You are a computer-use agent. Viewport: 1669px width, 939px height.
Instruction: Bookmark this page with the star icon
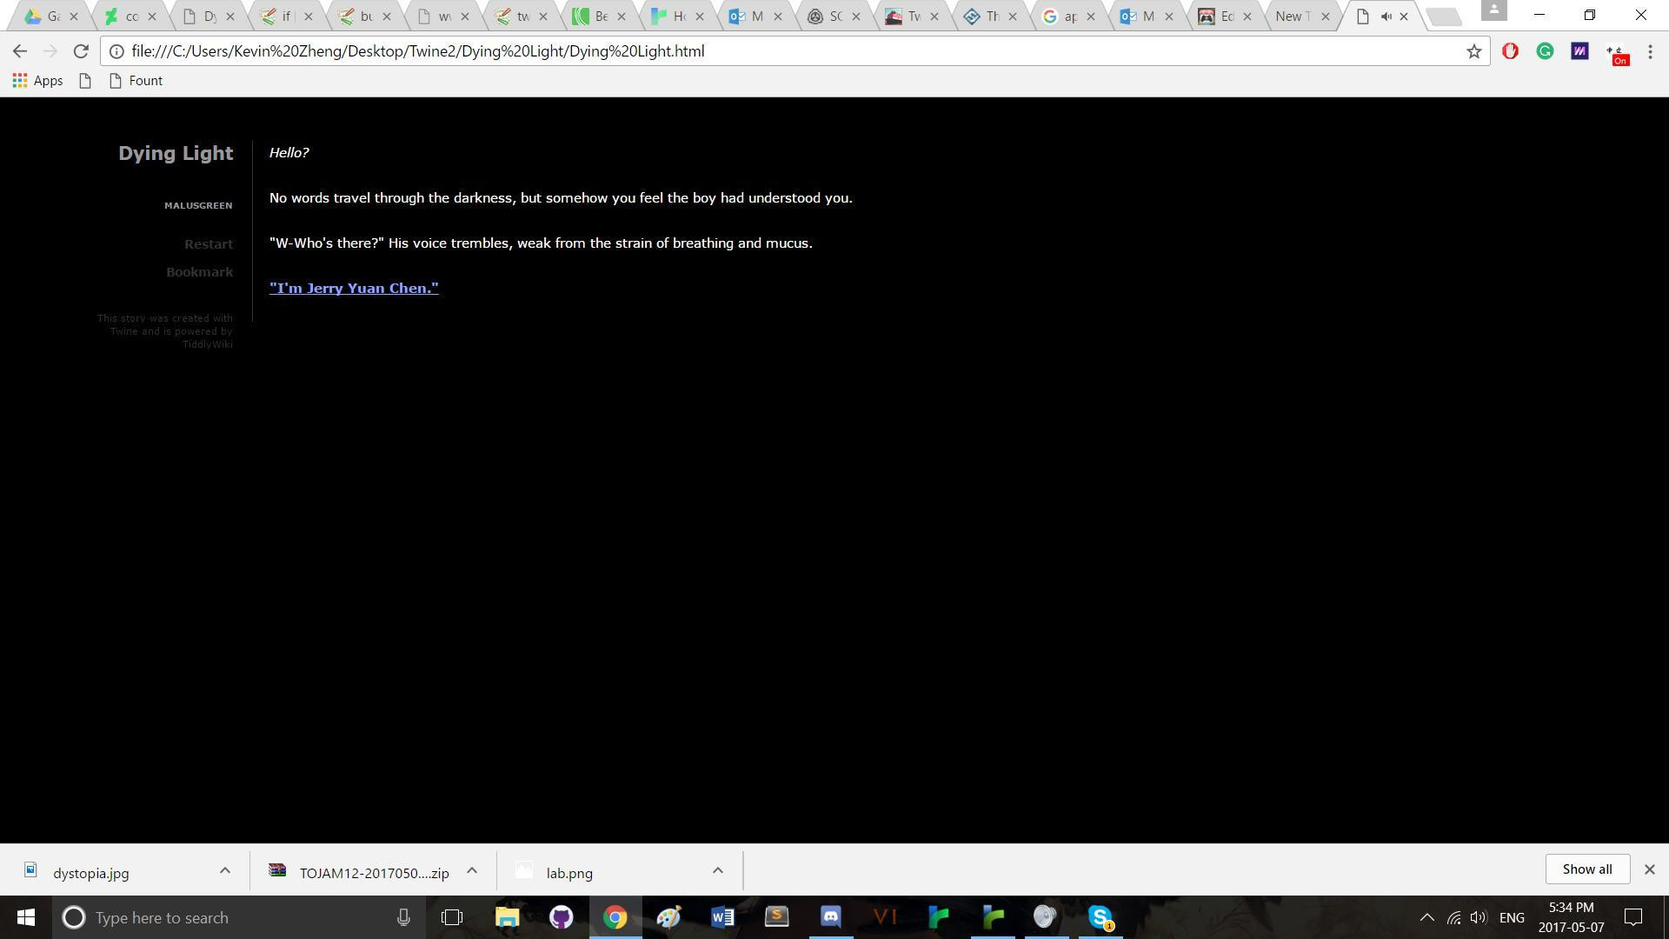click(1473, 51)
